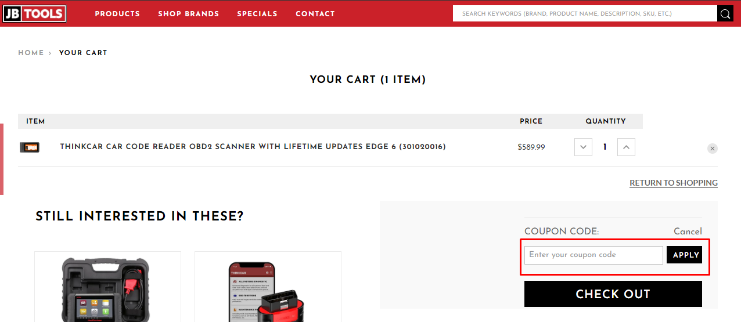
Task: Open the Thinkcar Edge 6 product title
Action: 253,147
